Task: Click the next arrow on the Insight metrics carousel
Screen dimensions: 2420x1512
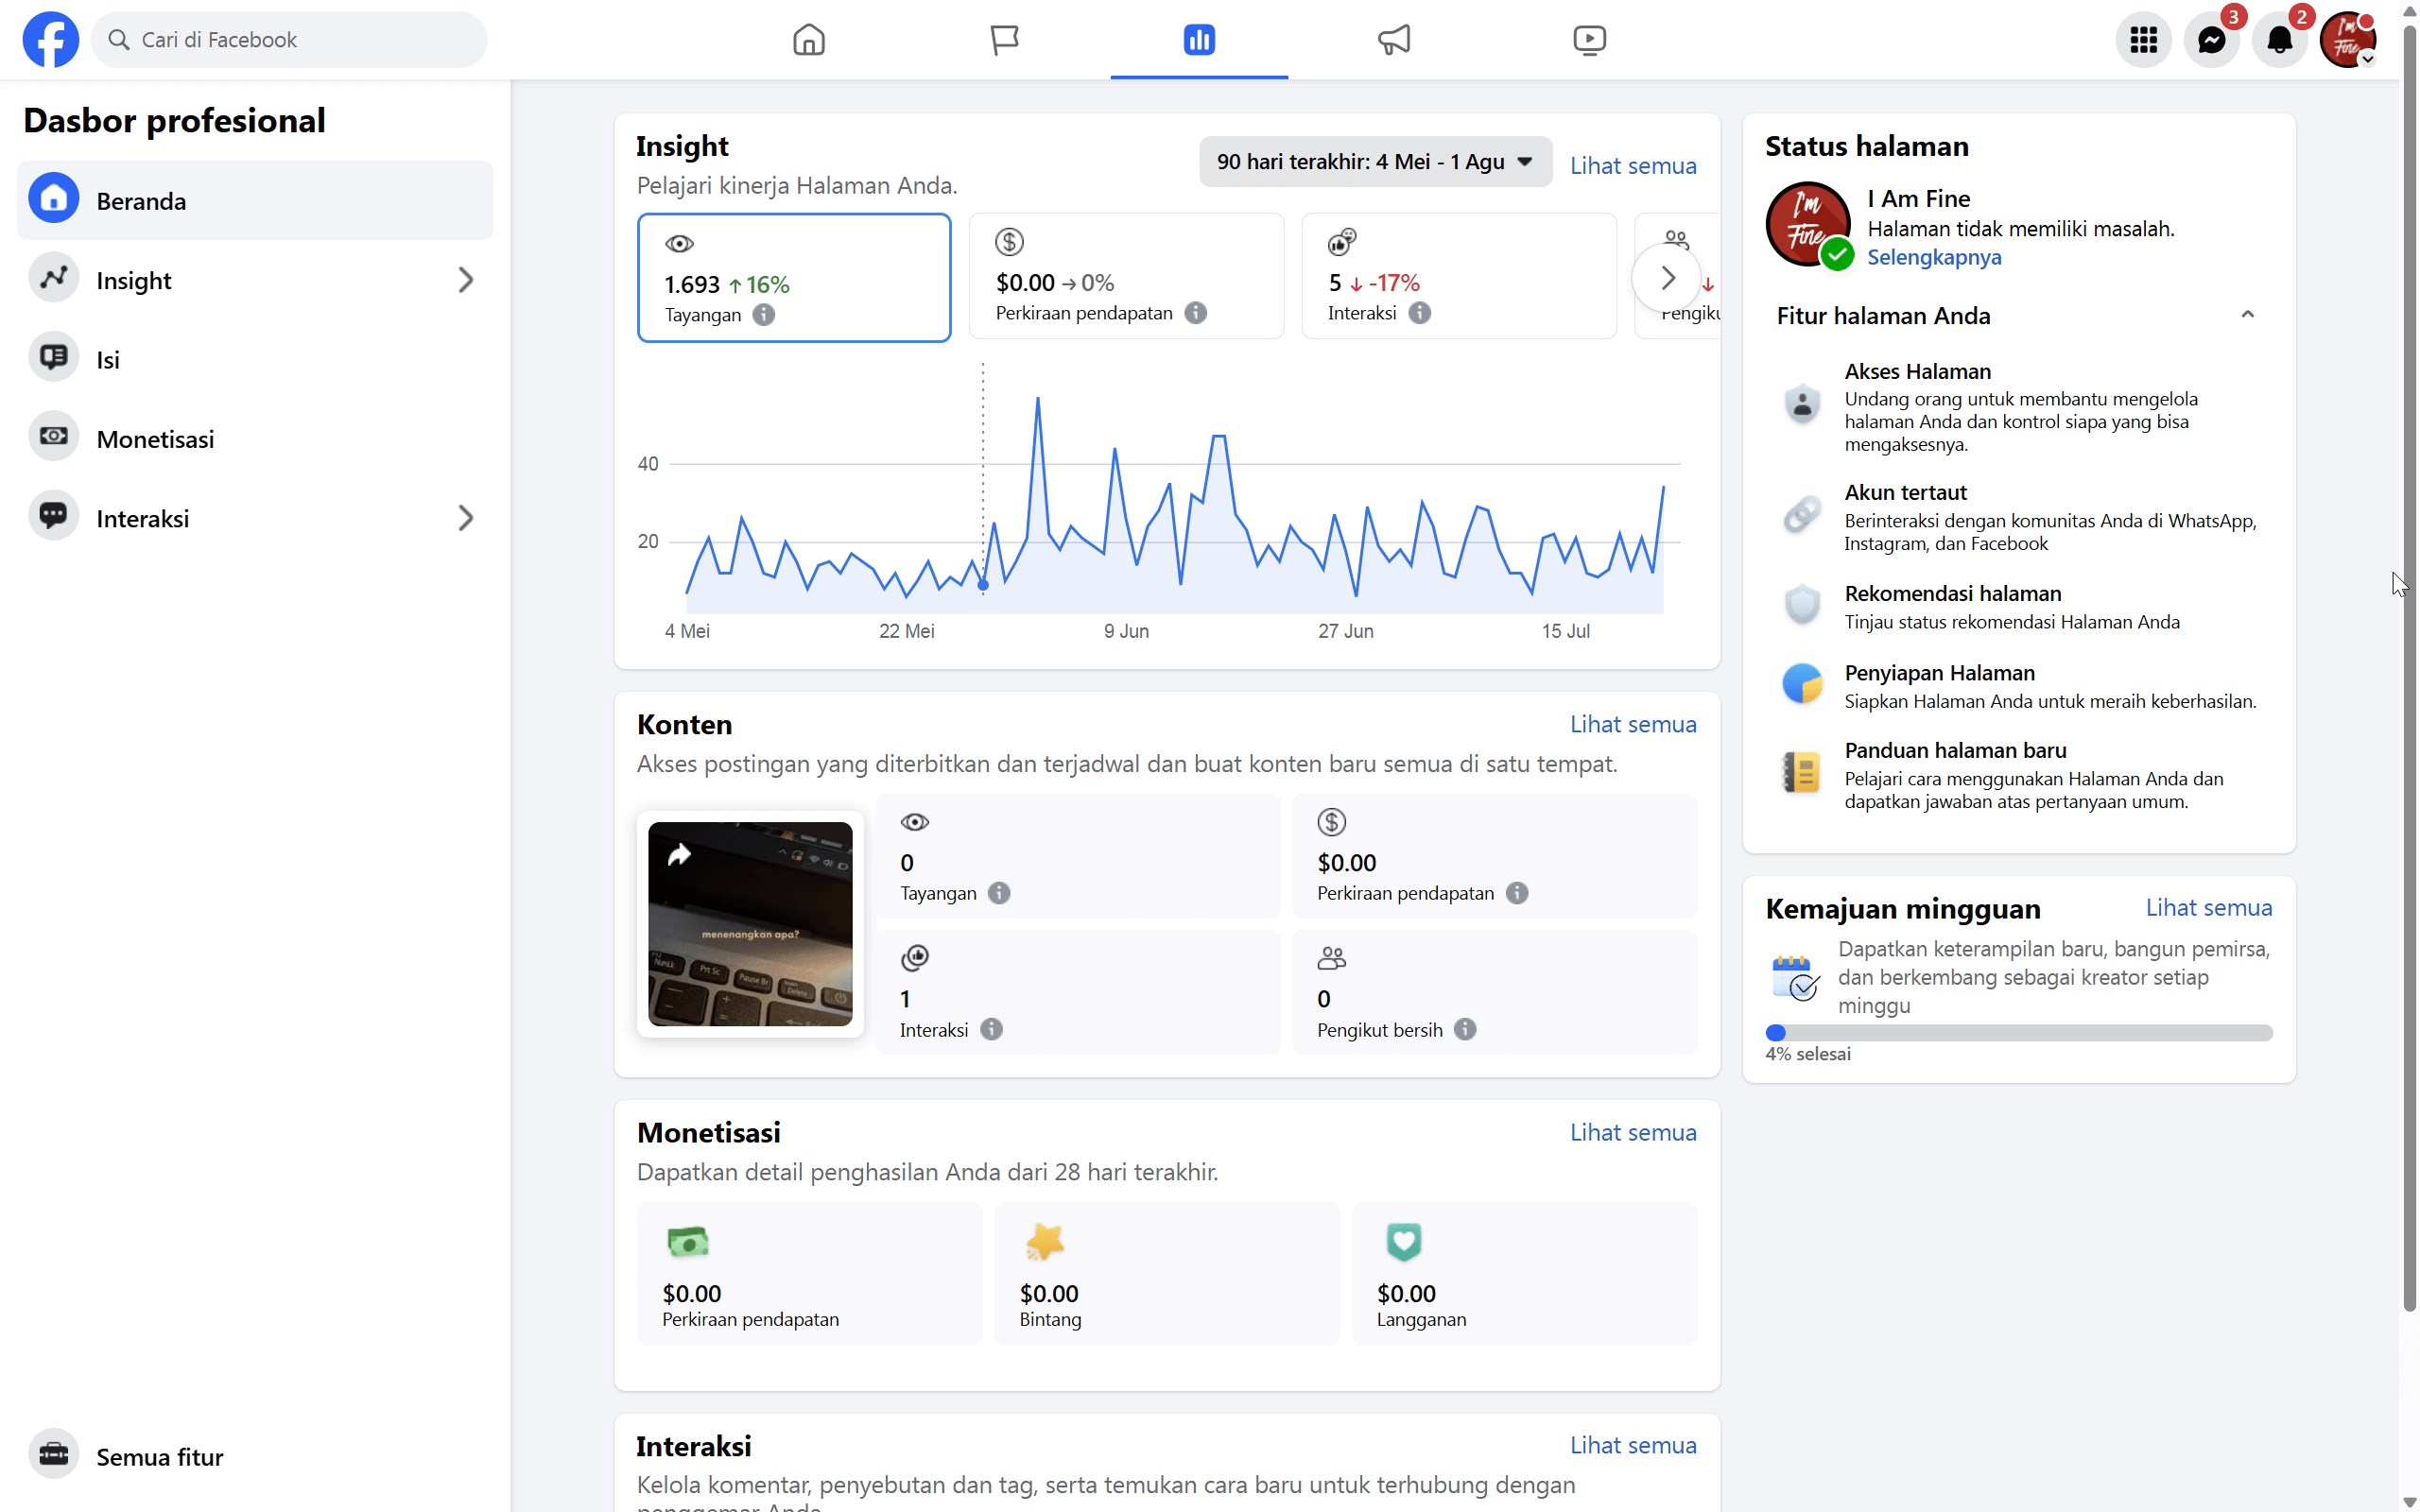Action: pos(1666,277)
